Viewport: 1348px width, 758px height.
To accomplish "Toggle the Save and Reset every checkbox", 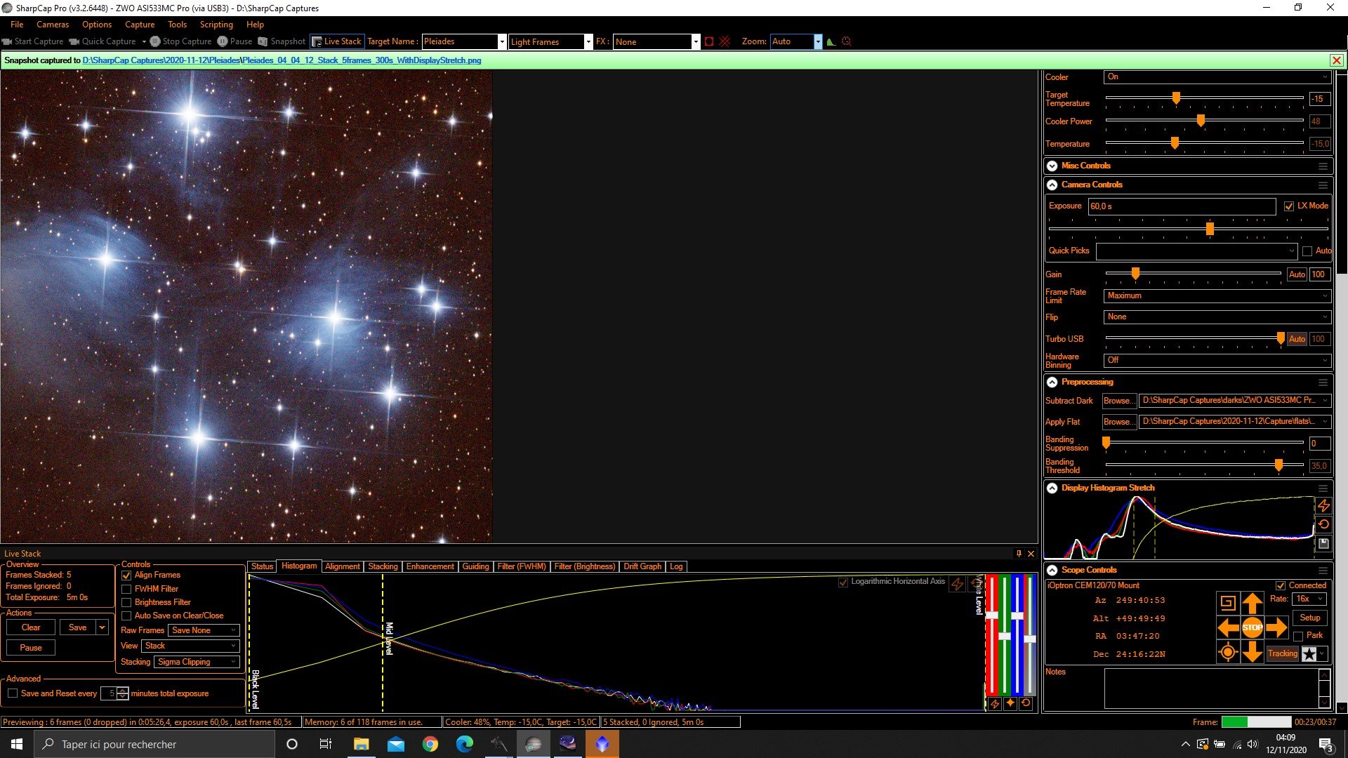I will pyautogui.click(x=13, y=693).
